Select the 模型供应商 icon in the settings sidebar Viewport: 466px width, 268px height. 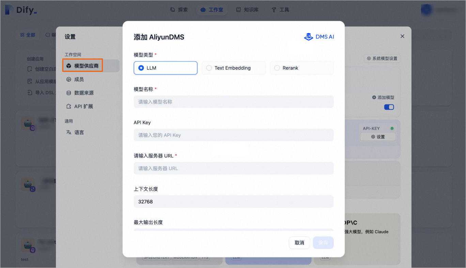point(68,66)
